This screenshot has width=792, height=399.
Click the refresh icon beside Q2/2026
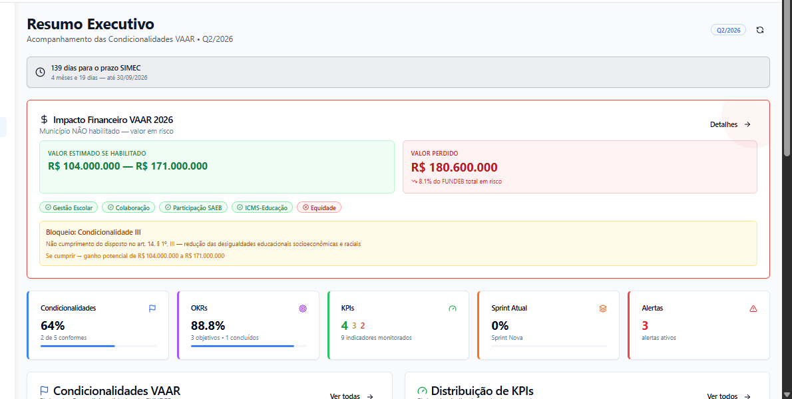click(759, 31)
